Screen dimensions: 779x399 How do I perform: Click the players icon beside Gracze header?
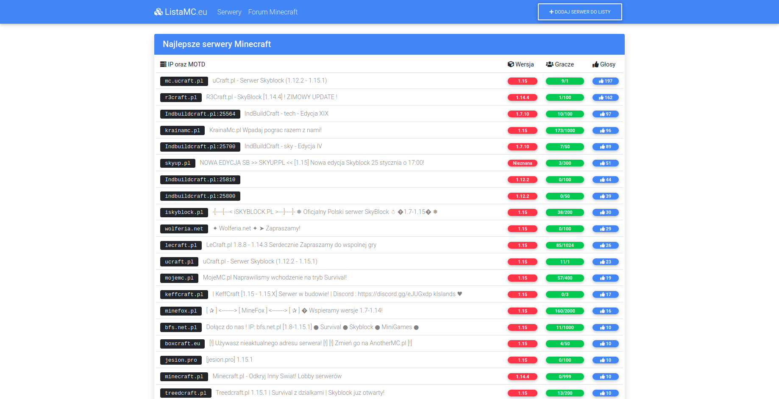[550, 64]
